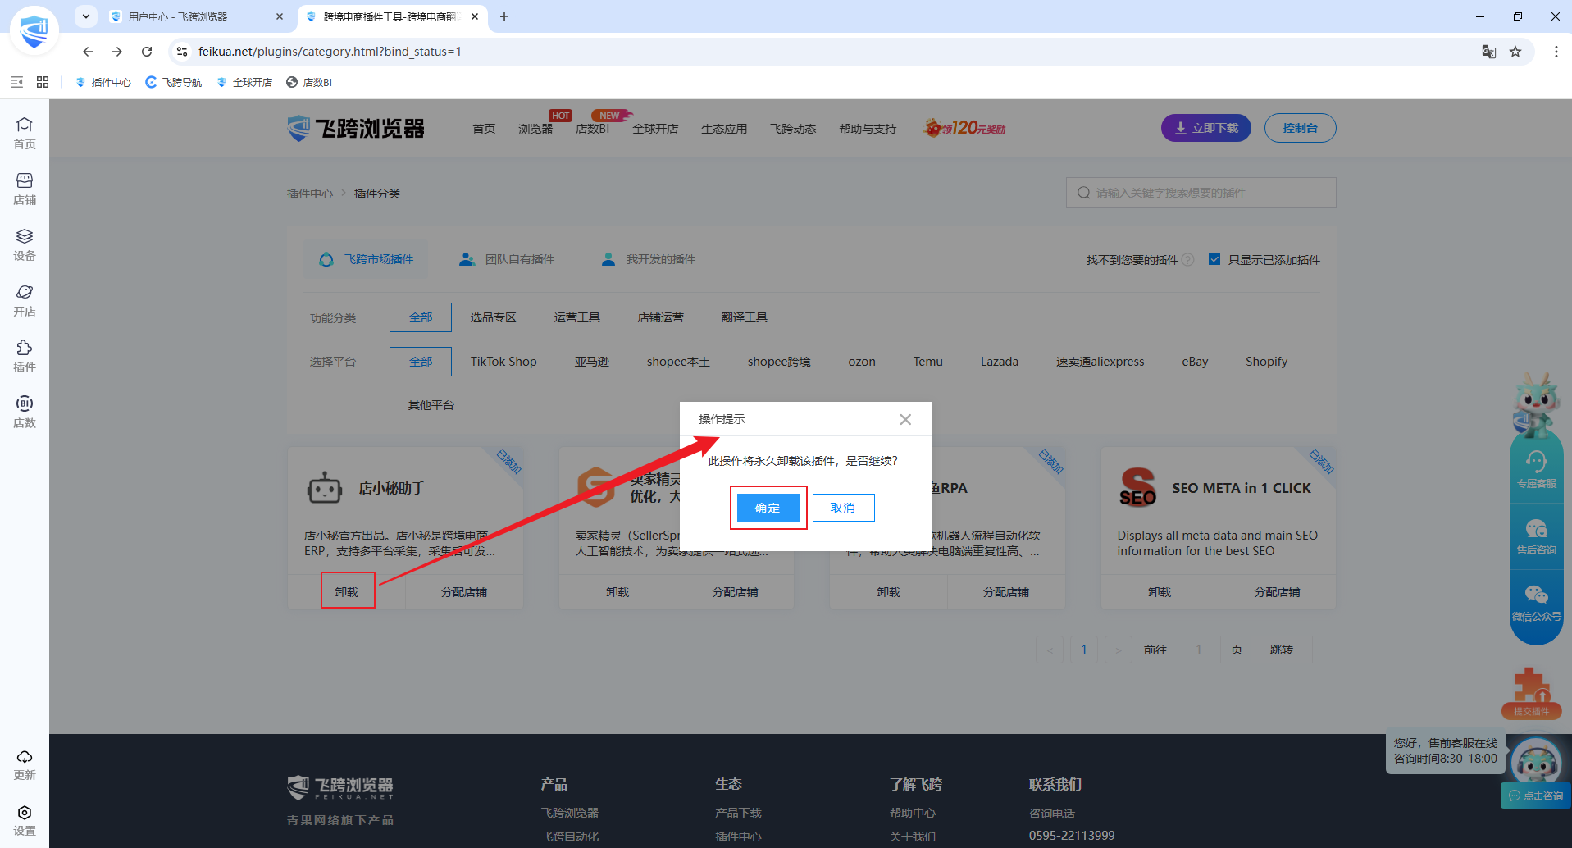Open the translate page icon

[x=1489, y=52]
